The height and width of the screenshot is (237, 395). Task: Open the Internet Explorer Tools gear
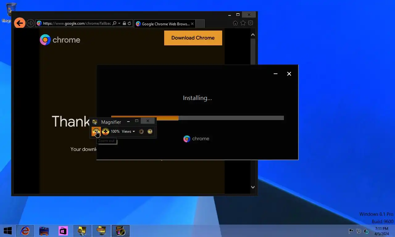point(251,23)
